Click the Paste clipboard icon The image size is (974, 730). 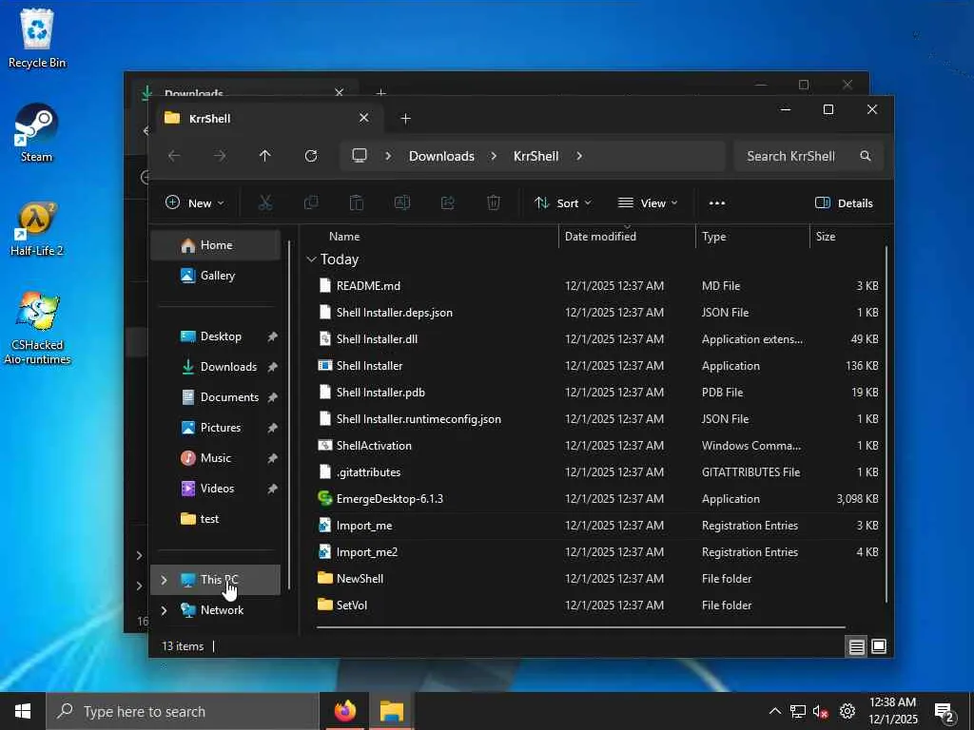point(357,203)
